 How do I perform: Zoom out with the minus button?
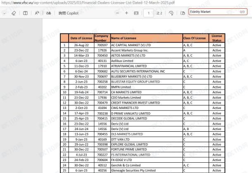pos(117,13)
